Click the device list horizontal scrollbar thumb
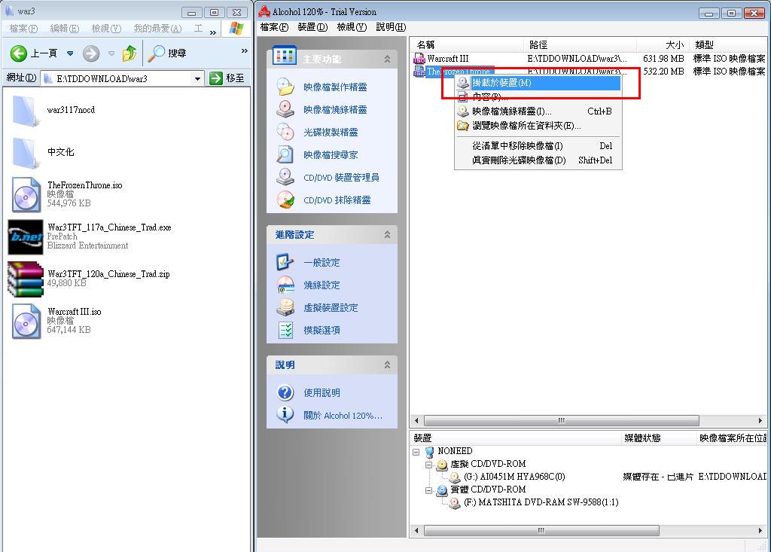This screenshot has width=771, height=552. (541, 530)
